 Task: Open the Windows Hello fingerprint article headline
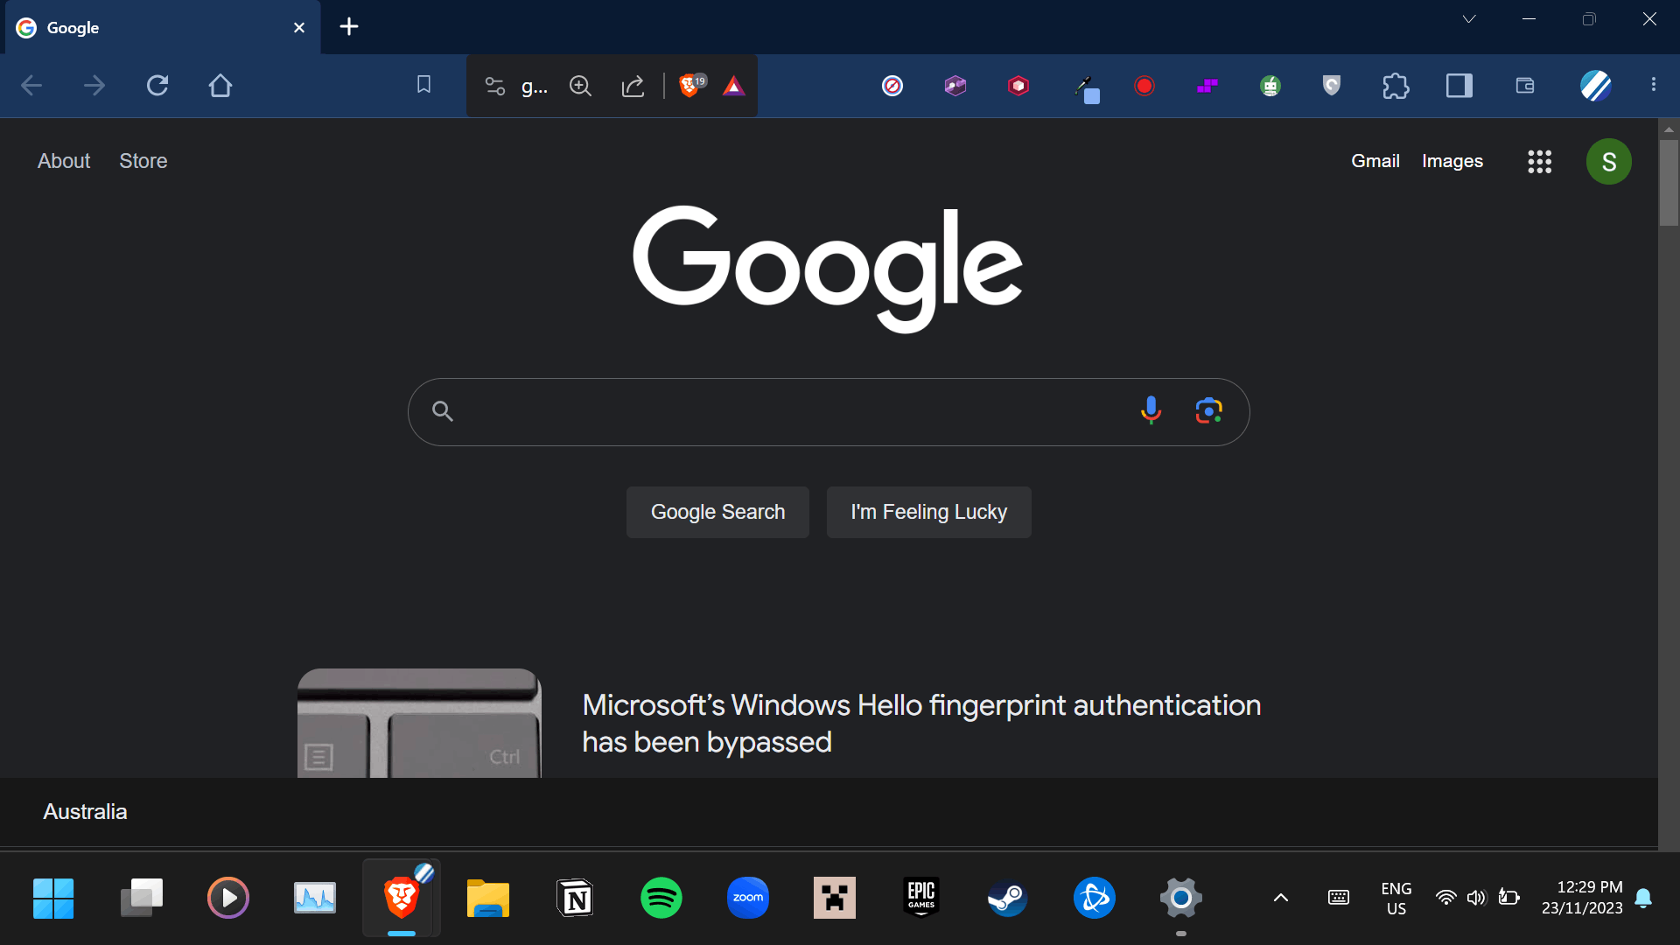pyautogui.click(x=921, y=724)
